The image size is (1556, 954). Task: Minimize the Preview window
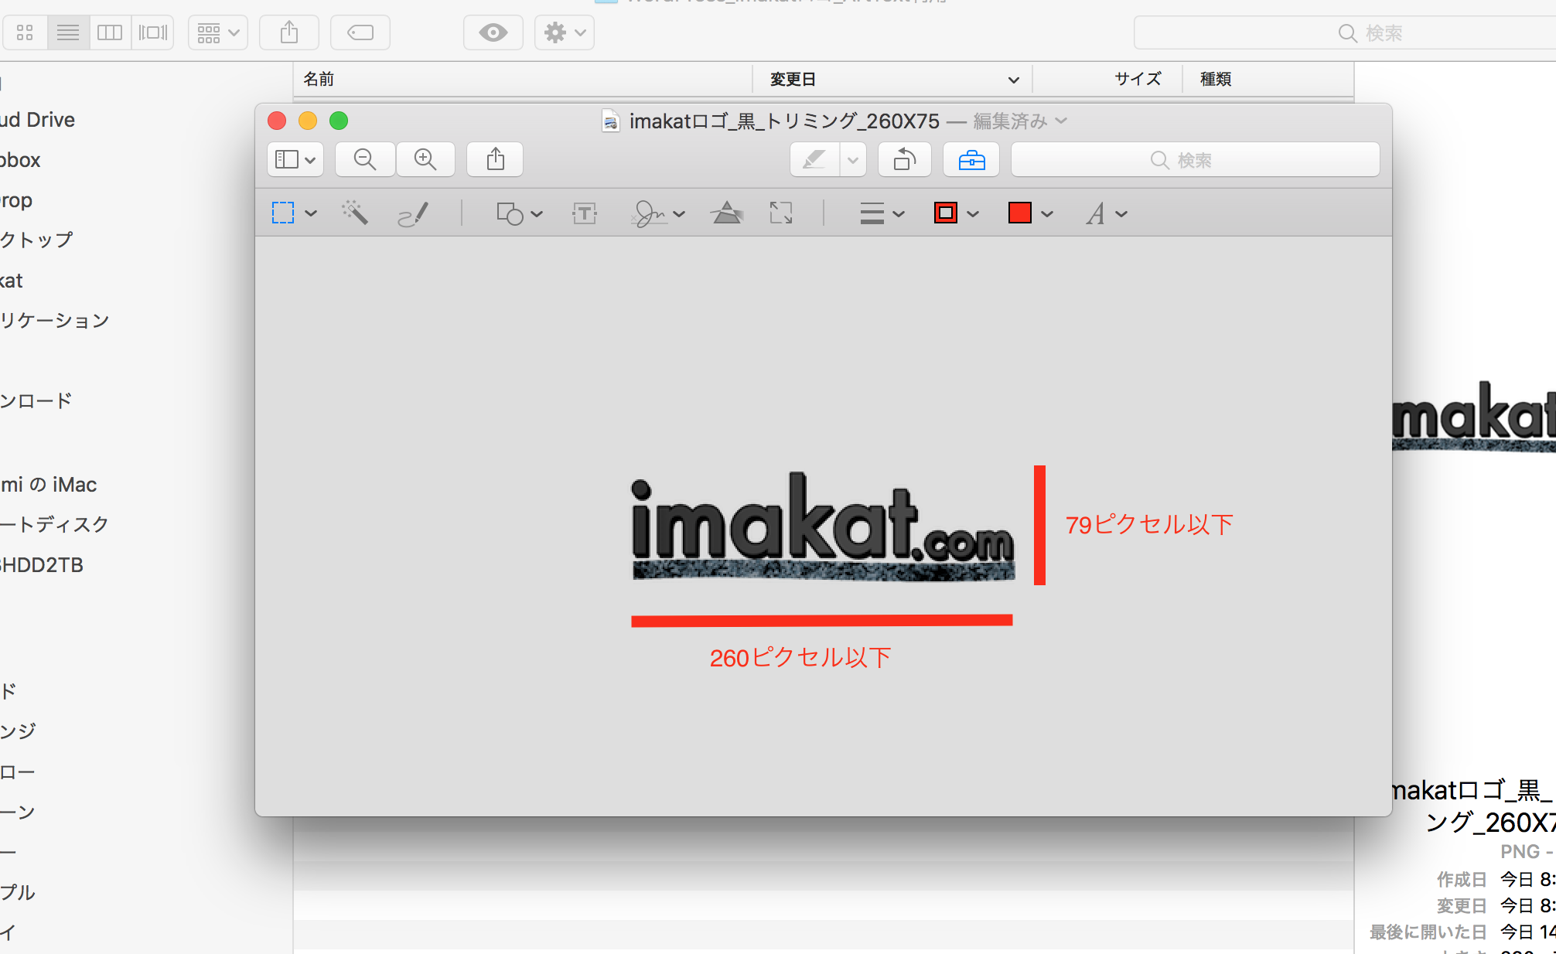pos(308,121)
